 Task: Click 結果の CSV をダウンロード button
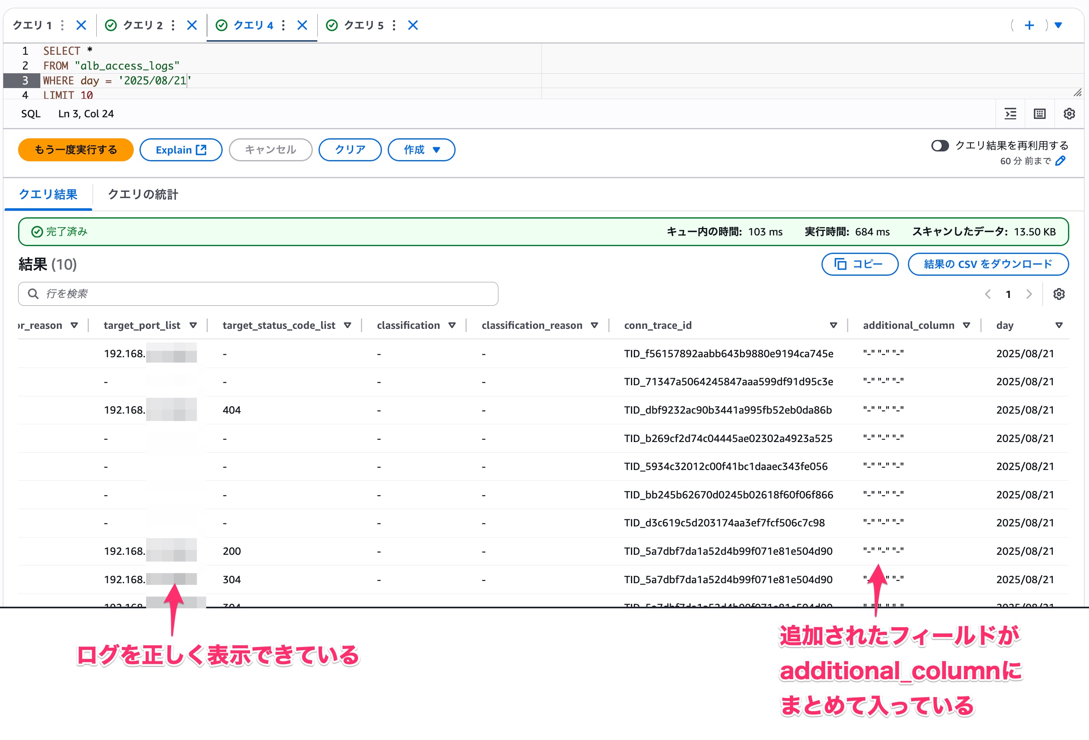pyautogui.click(x=988, y=264)
